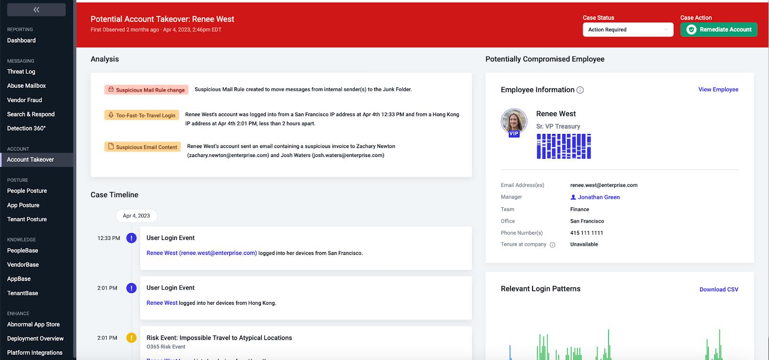Image resolution: width=769 pixels, height=360 pixels.
Task: Download CSV of Relevant Login Patterns
Action: click(x=719, y=289)
